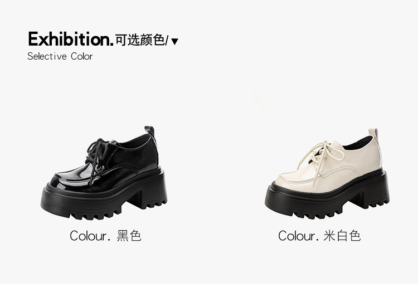Click the heel pull tab of the black shoe
The width and height of the screenshot is (418, 297).
[x=150, y=131]
